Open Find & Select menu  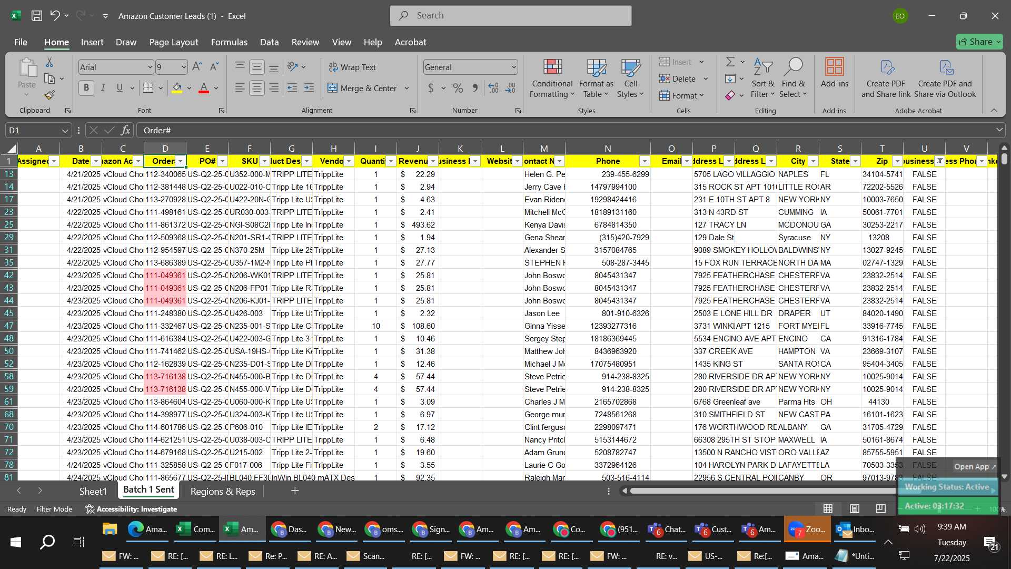793,78
